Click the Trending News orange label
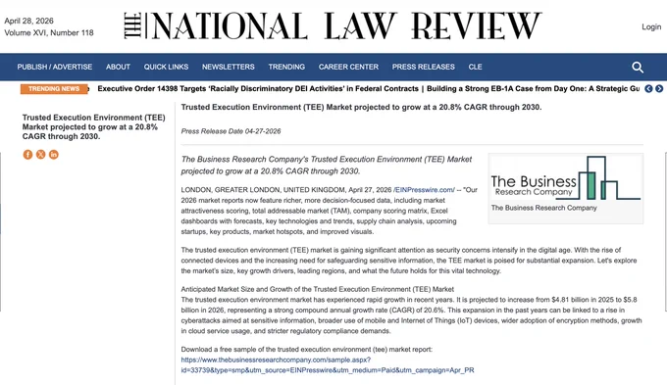Image resolution: width=667 pixels, height=385 pixels. click(54, 89)
